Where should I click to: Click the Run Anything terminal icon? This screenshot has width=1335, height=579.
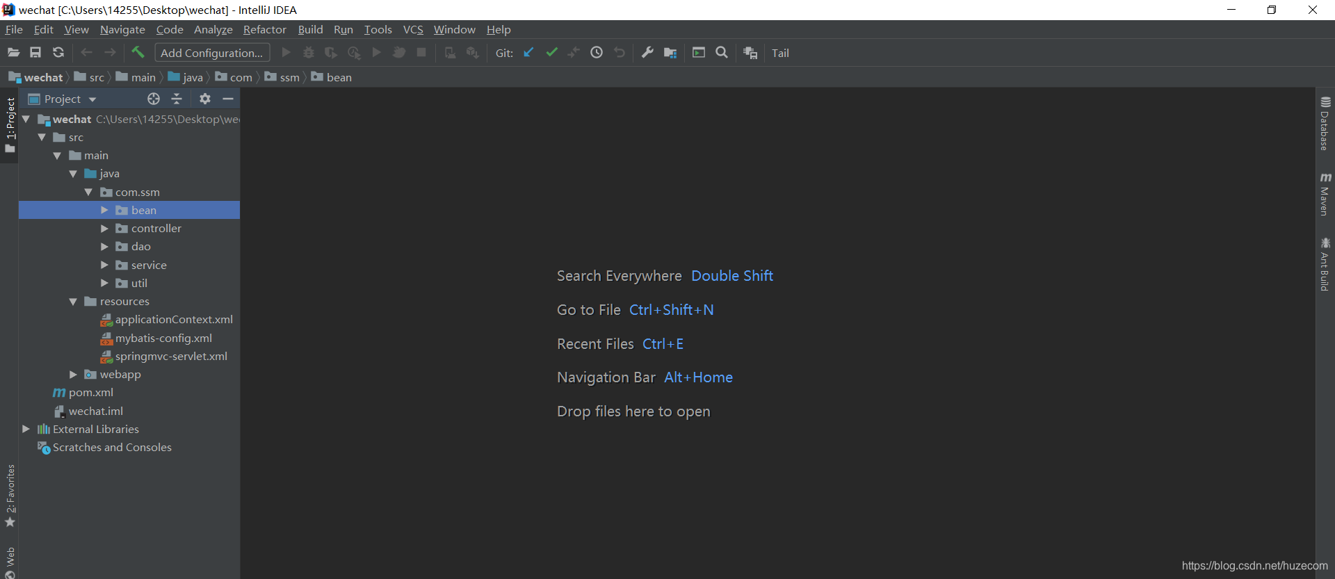[x=699, y=53]
